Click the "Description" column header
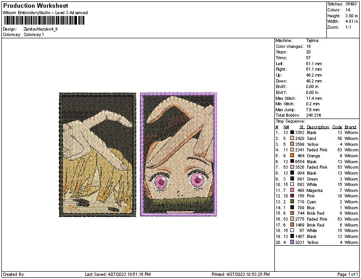Screen dimensions: 361x279 318,127
